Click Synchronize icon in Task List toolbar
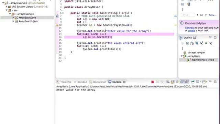This screenshot has height=124, width=220. coord(188,4)
